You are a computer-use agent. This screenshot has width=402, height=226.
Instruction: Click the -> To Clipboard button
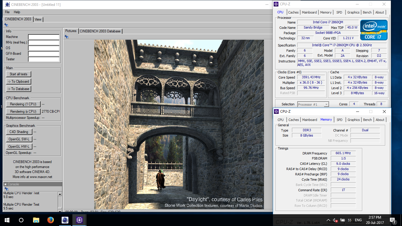(x=19, y=82)
